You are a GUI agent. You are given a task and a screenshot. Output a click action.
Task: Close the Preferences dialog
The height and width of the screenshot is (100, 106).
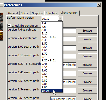click(99, 5)
